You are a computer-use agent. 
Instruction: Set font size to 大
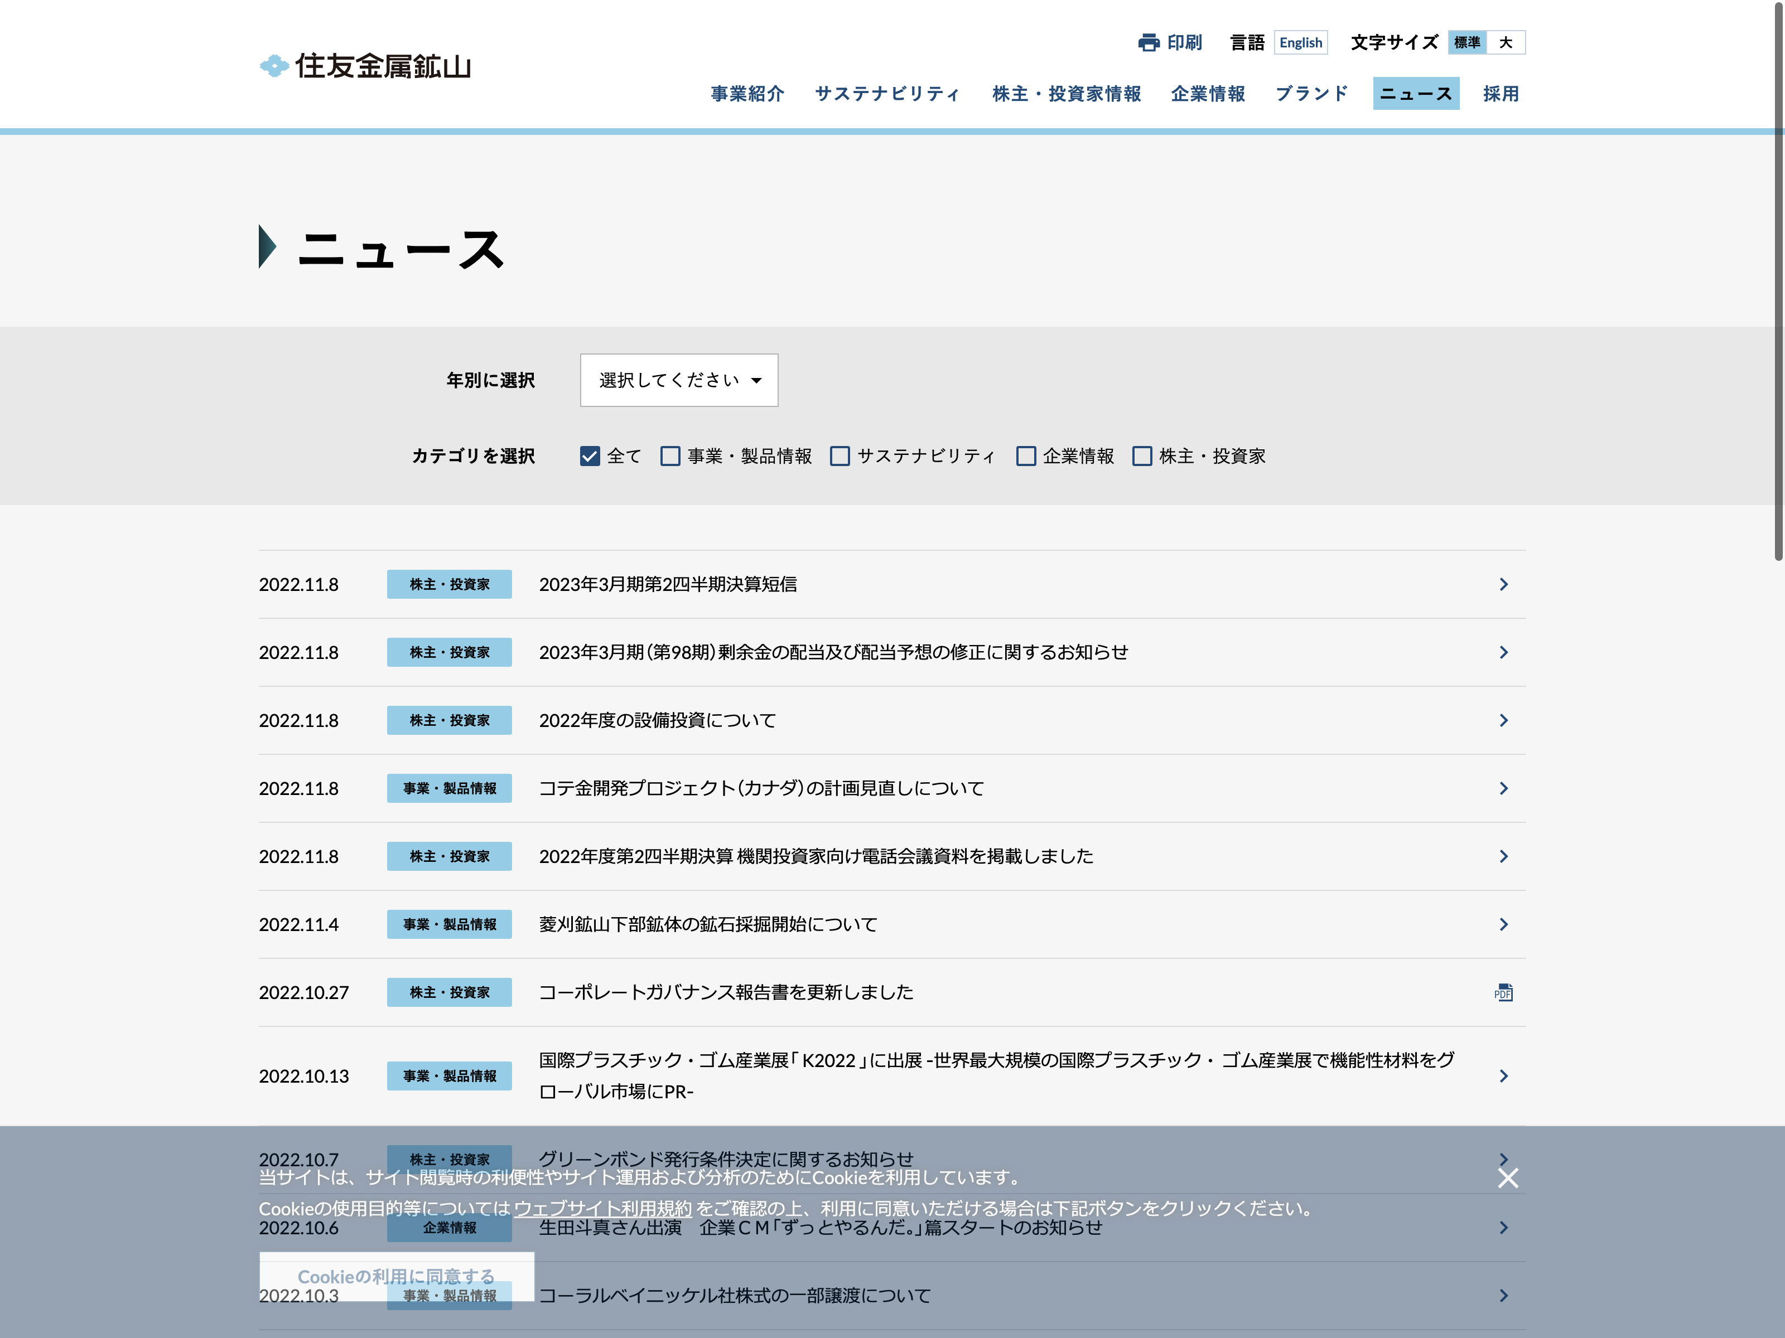[1505, 43]
